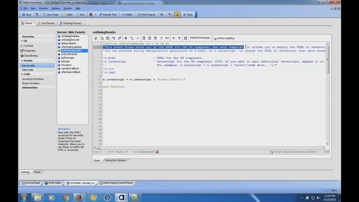The height and width of the screenshot is (202, 359).
Task: Click the highlighted yellow toolbar icon
Action: [177, 15]
